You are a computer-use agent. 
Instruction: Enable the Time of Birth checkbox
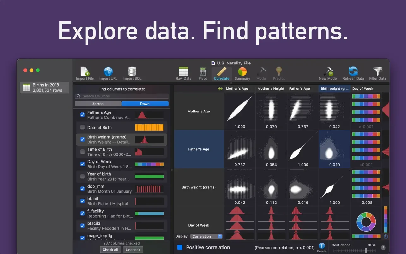tap(82, 152)
